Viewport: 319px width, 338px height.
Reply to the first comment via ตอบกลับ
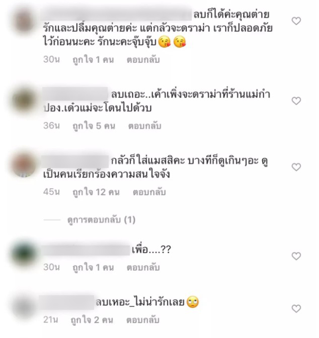tap(143, 60)
